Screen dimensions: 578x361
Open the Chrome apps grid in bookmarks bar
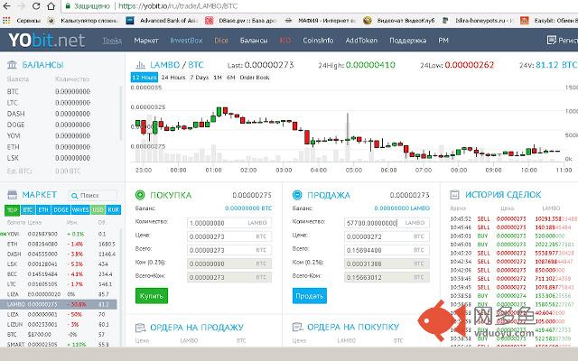coord(6,21)
